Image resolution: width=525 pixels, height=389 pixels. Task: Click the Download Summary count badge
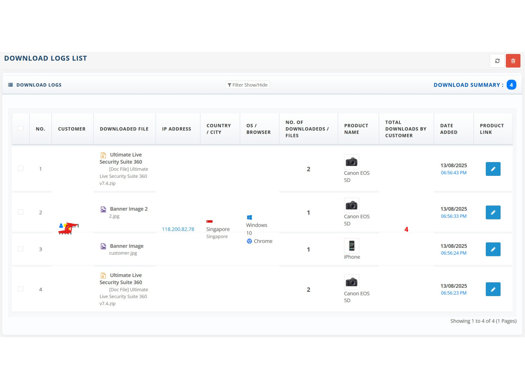click(x=511, y=85)
